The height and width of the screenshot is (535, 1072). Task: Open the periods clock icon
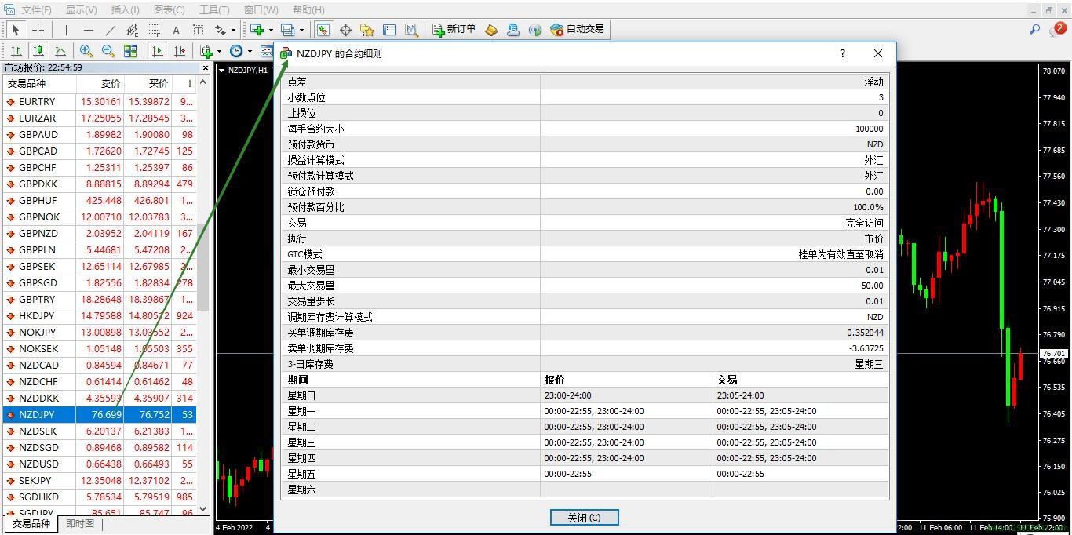[x=236, y=51]
